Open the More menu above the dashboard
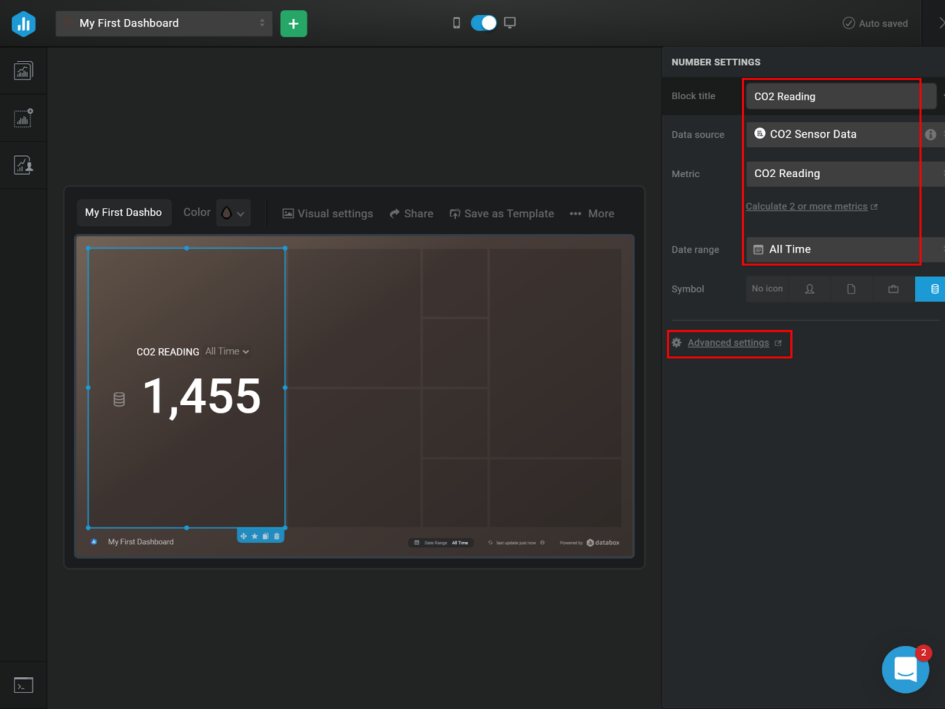Image resolution: width=945 pixels, height=709 pixels. click(x=591, y=213)
